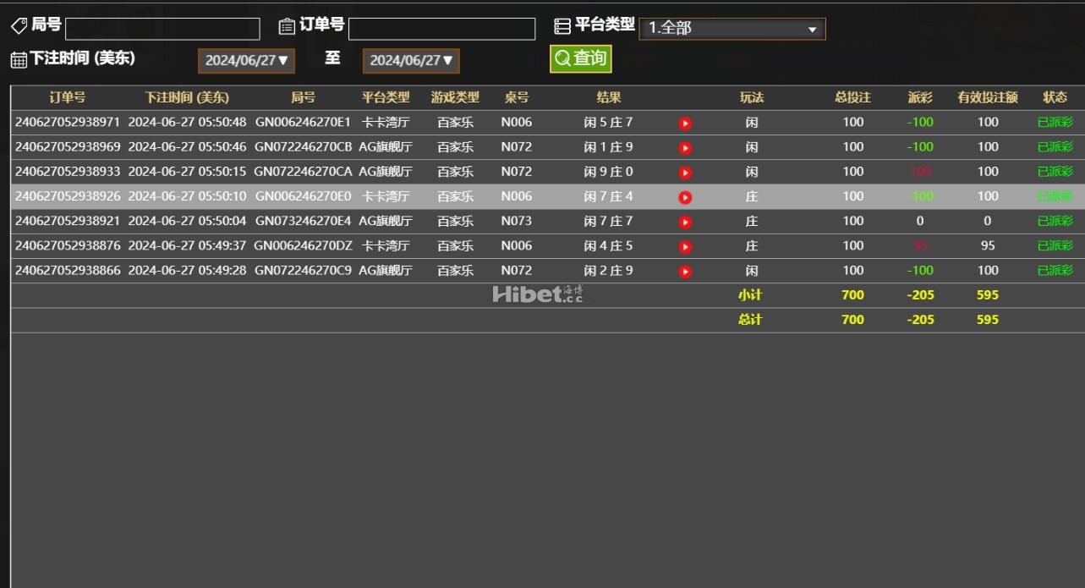1085x588 pixels.
Task: Click the 派彩 column header
Action: tap(920, 97)
